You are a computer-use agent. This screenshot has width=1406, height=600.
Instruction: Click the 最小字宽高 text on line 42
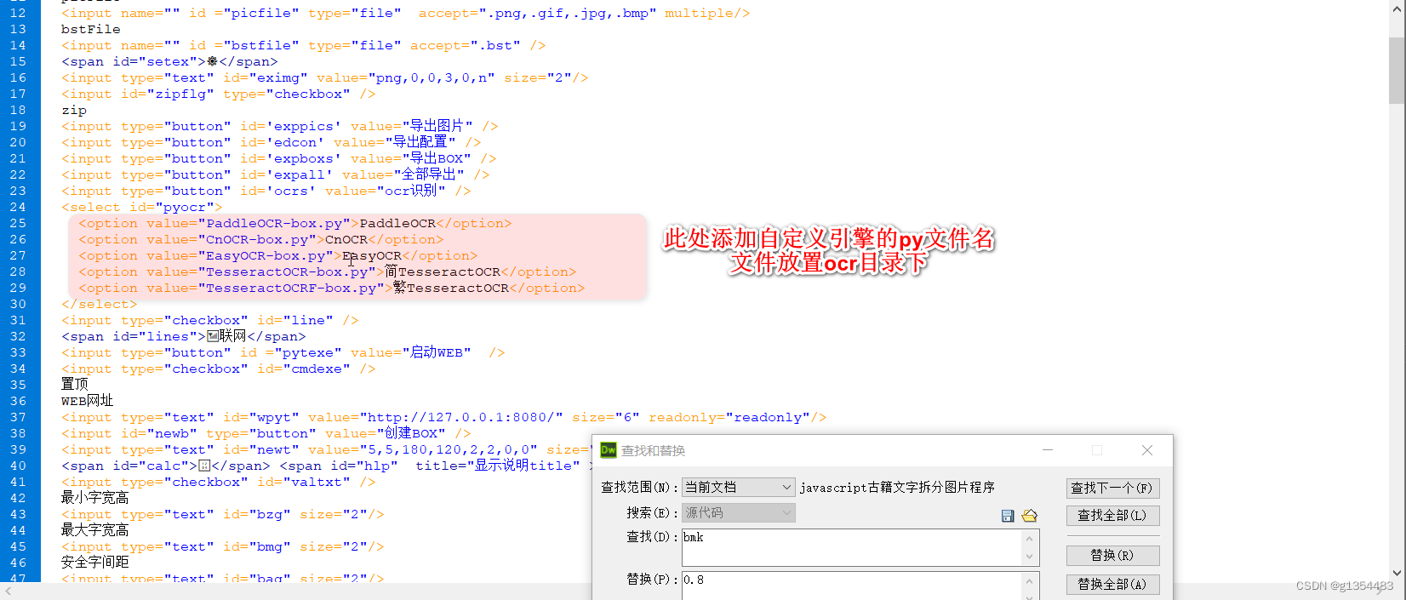point(95,498)
